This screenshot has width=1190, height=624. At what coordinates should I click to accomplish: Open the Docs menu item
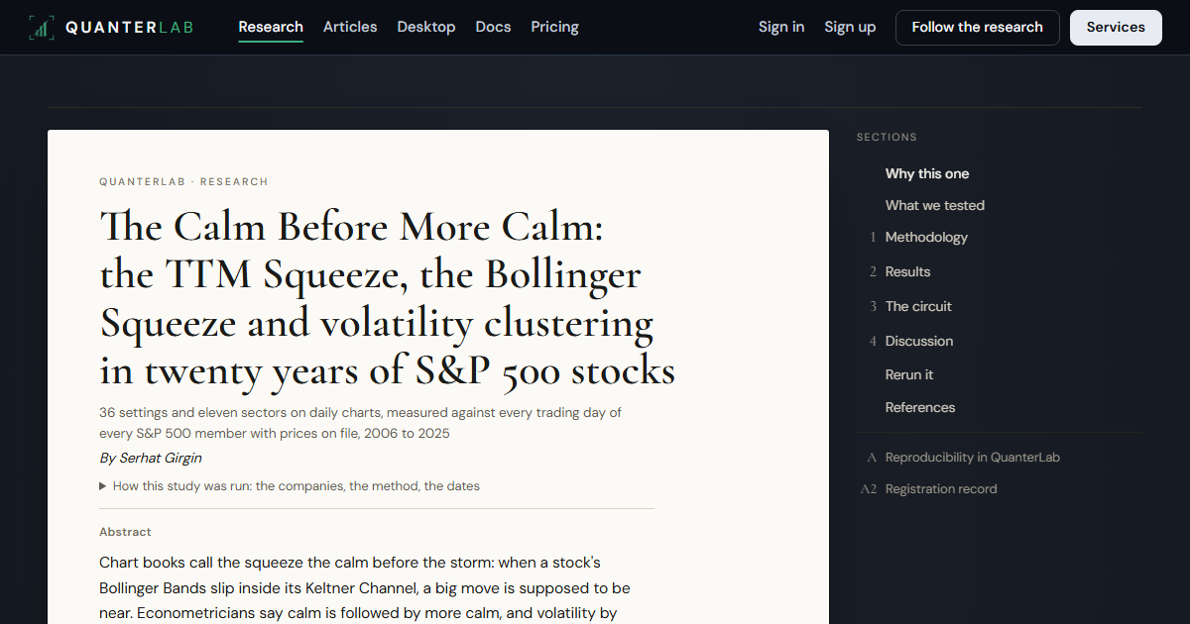tap(493, 27)
